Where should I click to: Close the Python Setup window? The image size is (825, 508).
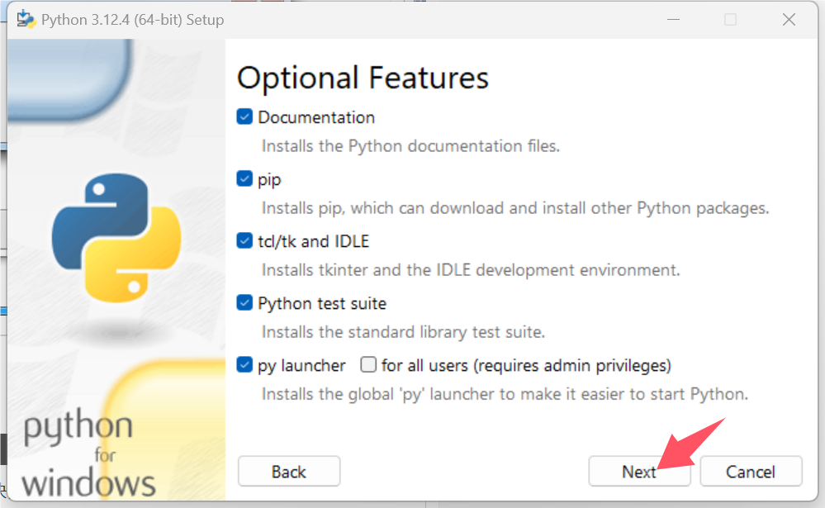(x=789, y=19)
